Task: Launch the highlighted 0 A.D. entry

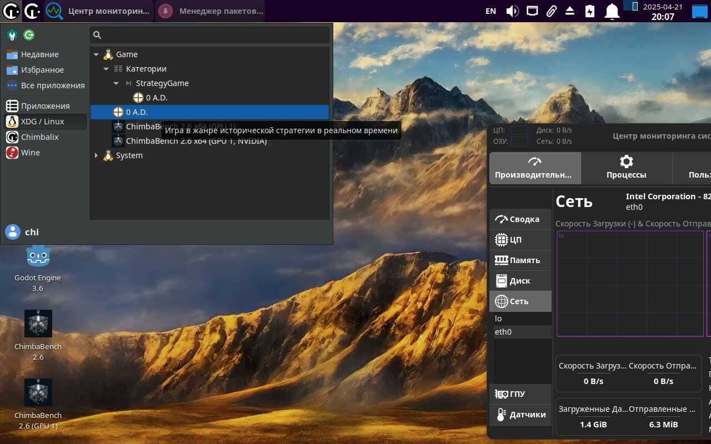Action: (x=209, y=112)
